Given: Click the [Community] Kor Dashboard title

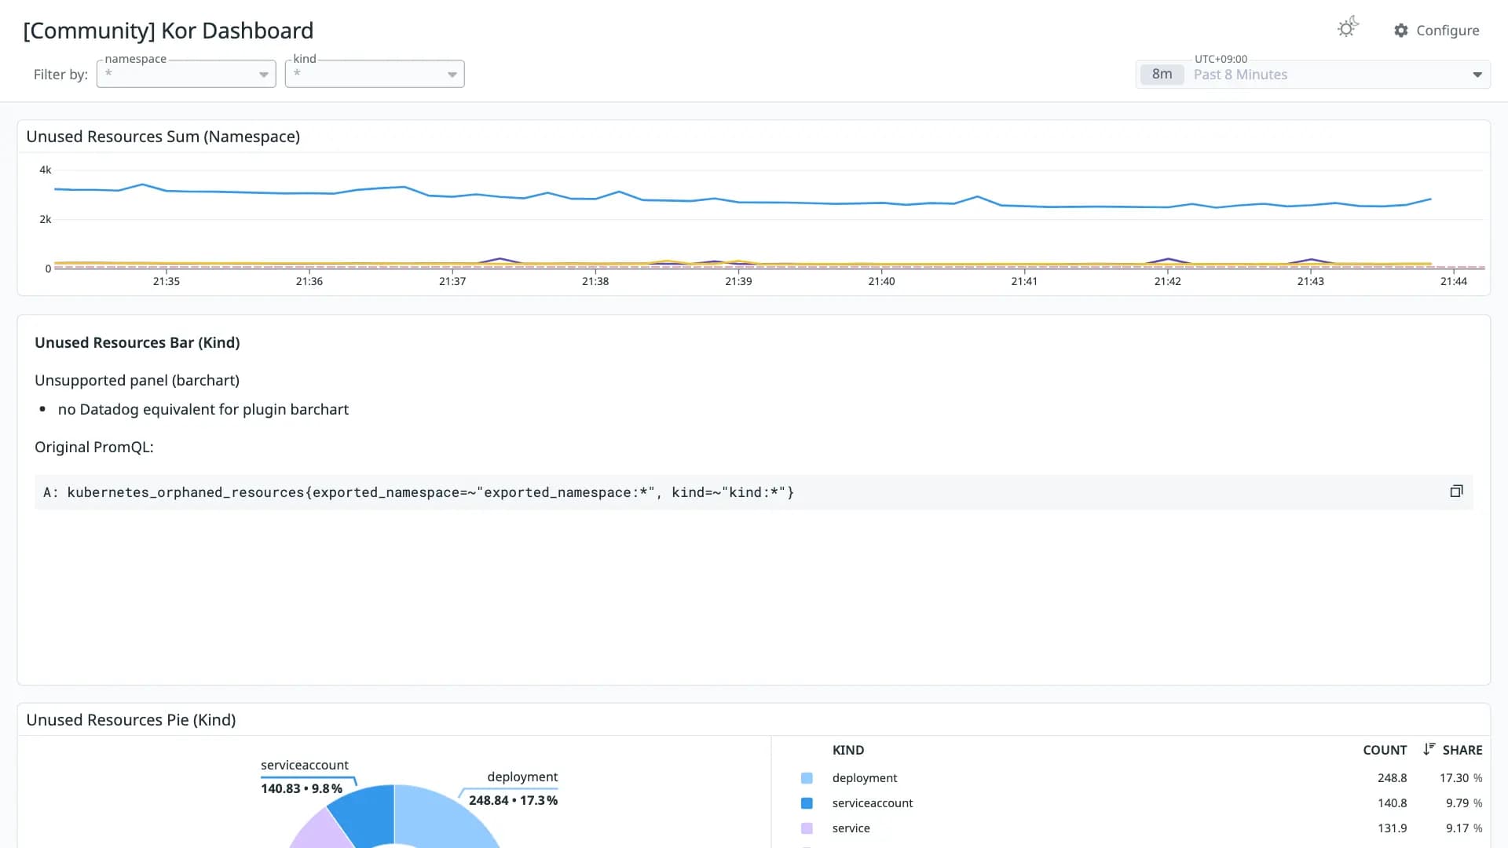Looking at the screenshot, I should point(168,31).
